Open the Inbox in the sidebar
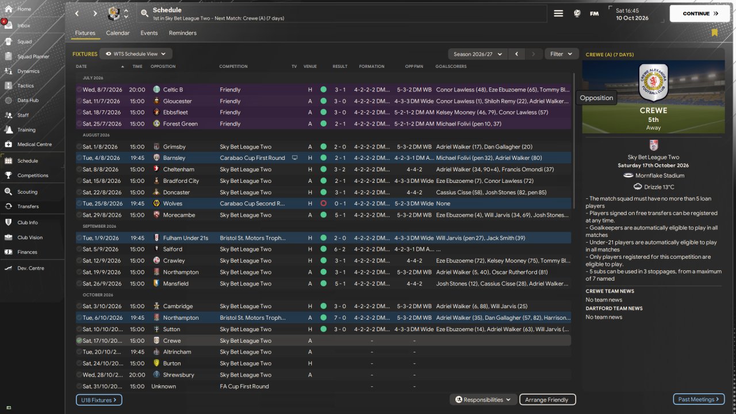The image size is (736, 414). (x=24, y=25)
